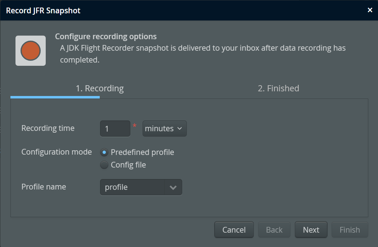Image resolution: width=378 pixels, height=247 pixels.
Task: Choose the Config file radio option
Action: (104, 165)
